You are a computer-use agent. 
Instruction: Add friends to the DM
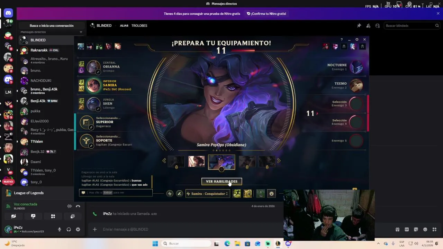[x=368, y=26]
